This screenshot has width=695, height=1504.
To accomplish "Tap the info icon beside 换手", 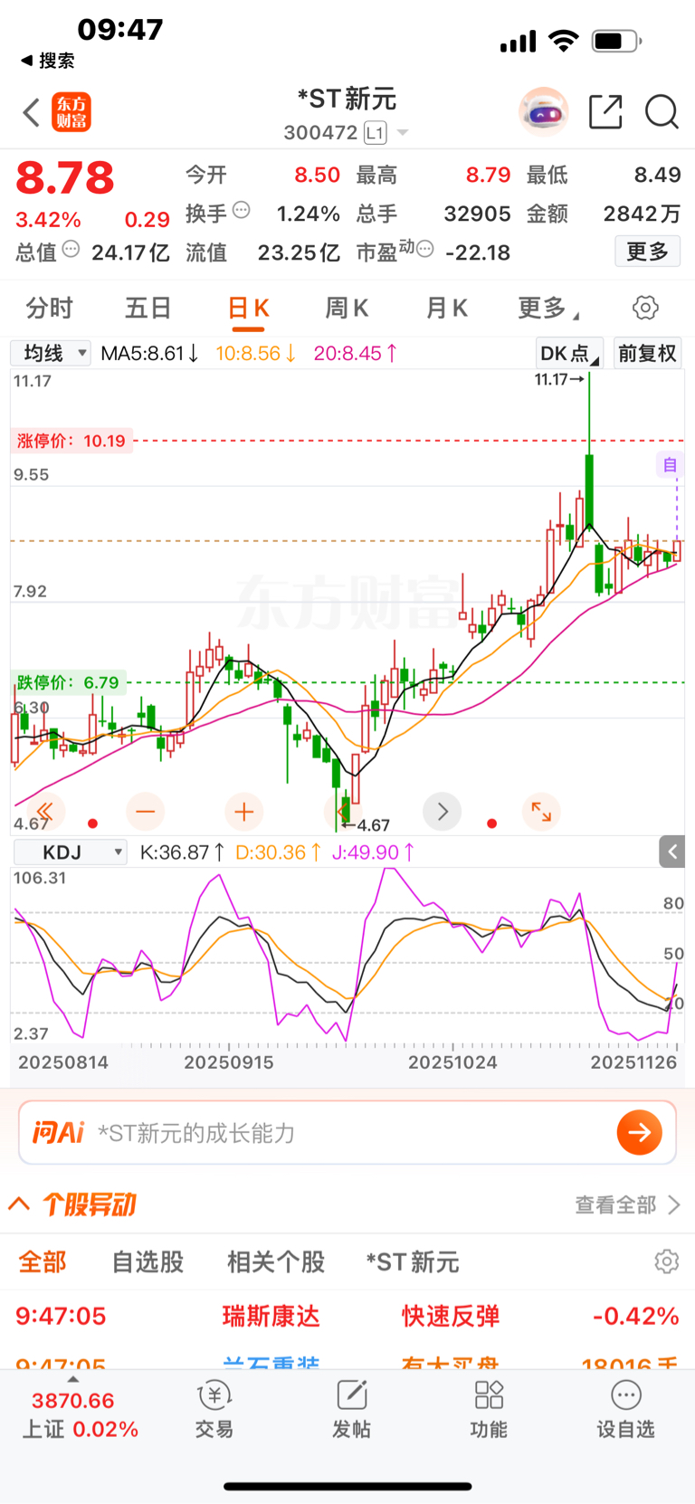I will 242,210.
